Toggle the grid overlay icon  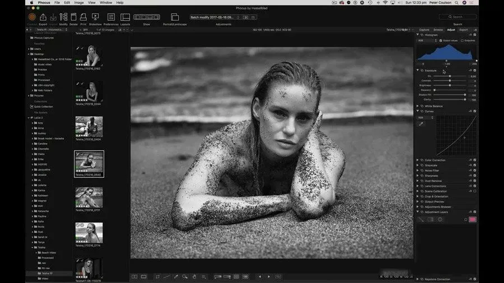(236, 277)
